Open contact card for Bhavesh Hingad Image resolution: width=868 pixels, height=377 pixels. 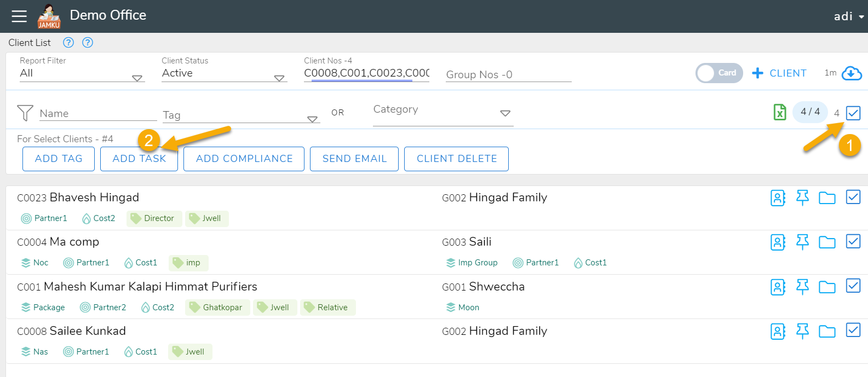tap(778, 198)
